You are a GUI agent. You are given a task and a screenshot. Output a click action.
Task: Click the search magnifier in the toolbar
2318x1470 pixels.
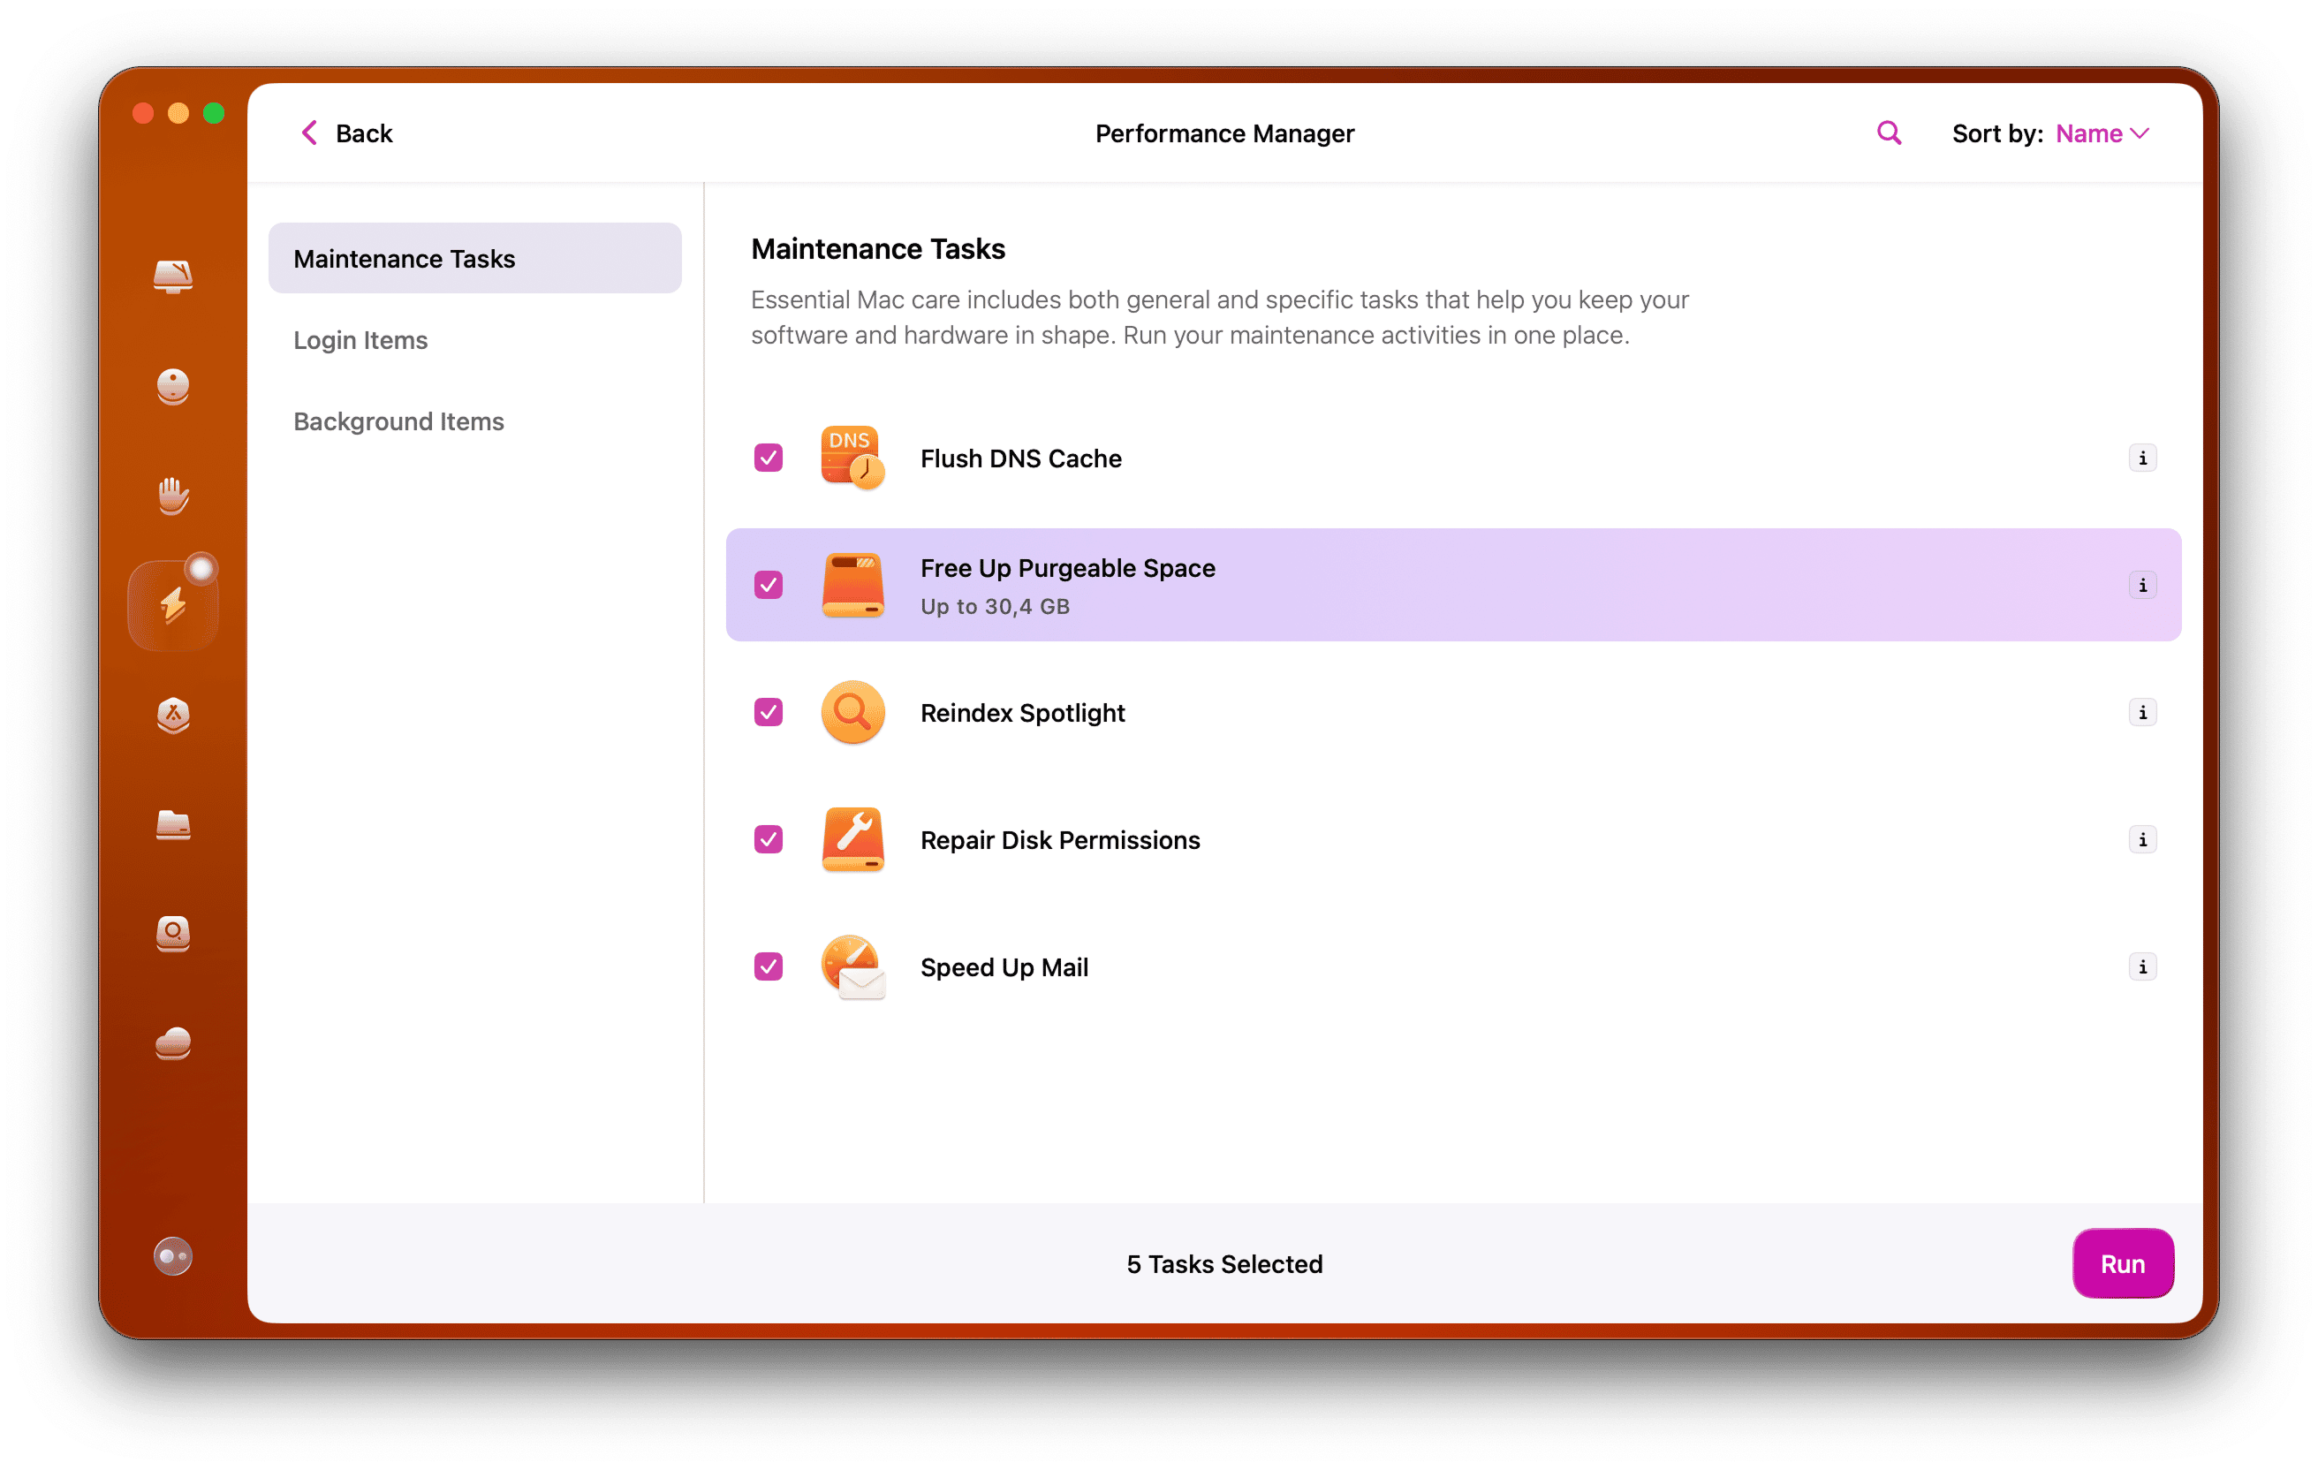[x=1888, y=132]
